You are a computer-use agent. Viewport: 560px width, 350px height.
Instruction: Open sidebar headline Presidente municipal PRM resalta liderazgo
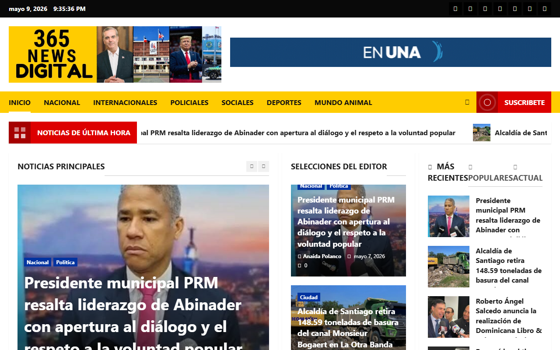click(x=509, y=217)
